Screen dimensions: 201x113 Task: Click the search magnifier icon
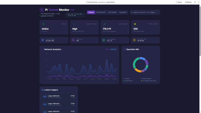[132, 12]
